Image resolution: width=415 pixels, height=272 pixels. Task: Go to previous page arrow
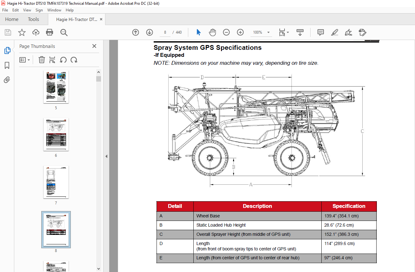tap(136, 32)
